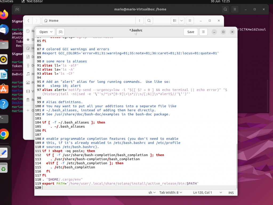
Task: Click the Home path bar in Files
Action: pos(89,21)
